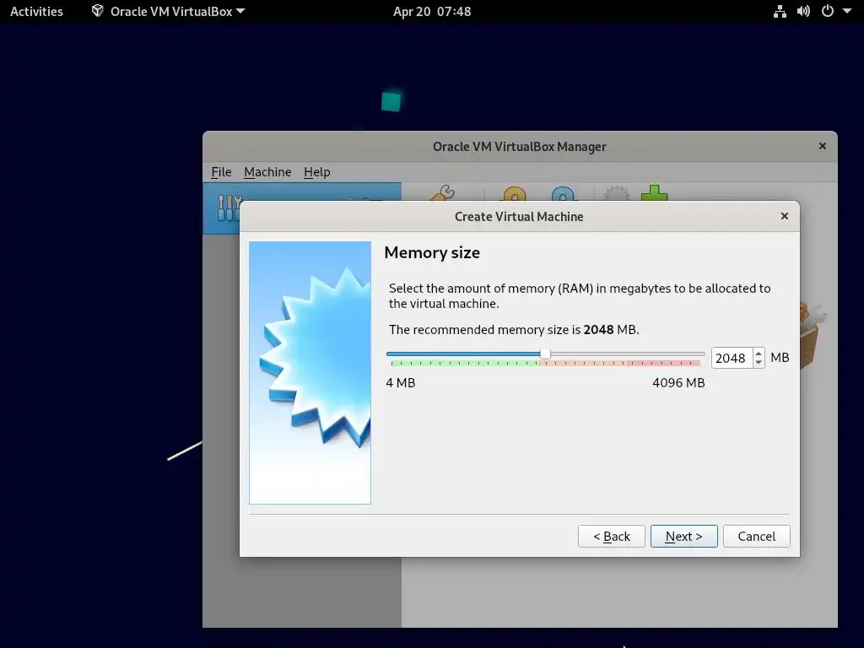Click the VirtualBox cube icon in top bar
This screenshot has height=648, width=864.
pyautogui.click(x=98, y=11)
